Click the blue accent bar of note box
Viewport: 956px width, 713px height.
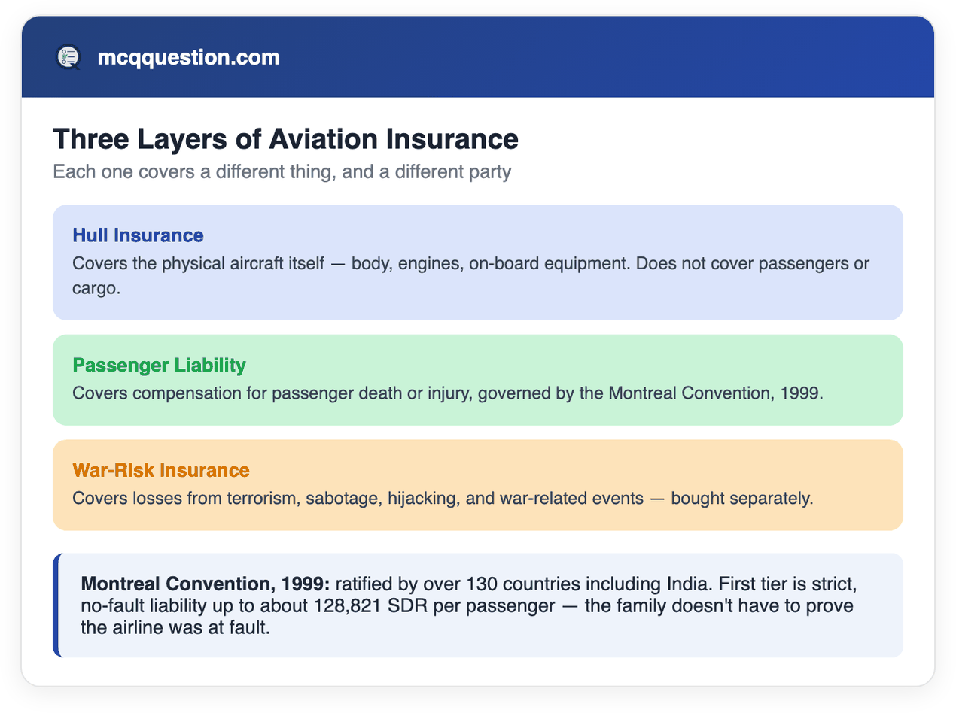(x=56, y=605)
